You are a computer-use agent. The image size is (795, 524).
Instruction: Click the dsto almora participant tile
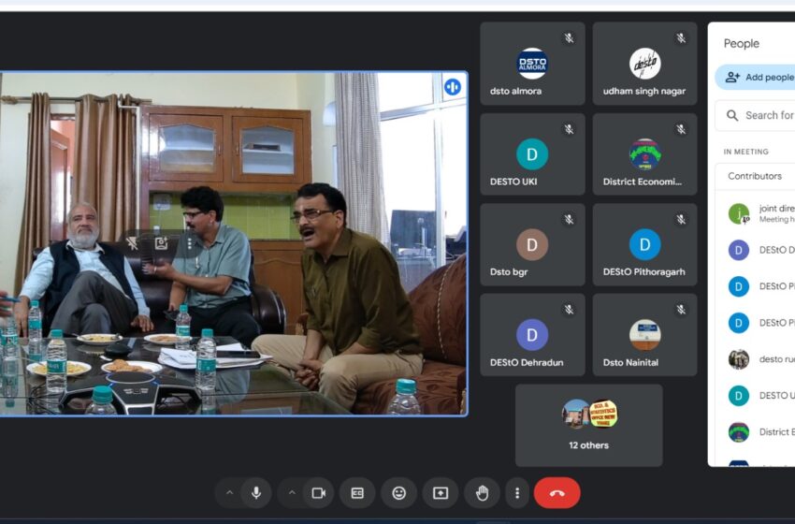pyautogui.click(x=532, y=65)
